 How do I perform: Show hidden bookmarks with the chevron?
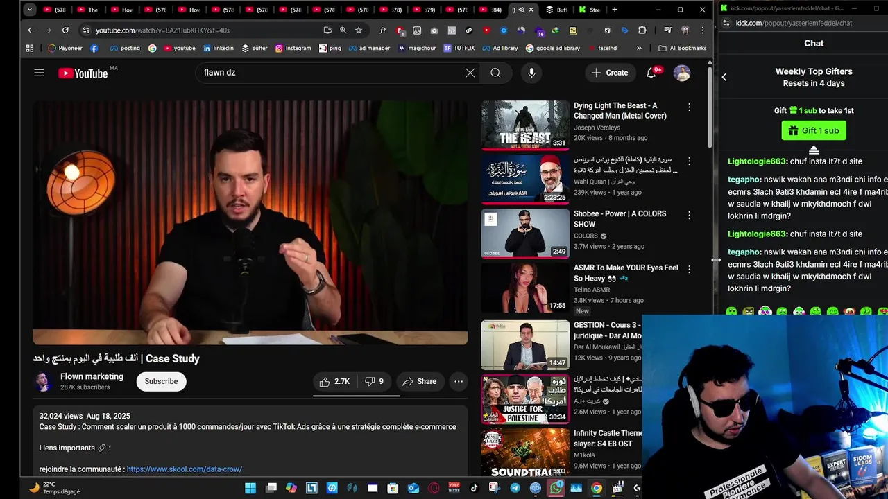tap(639, 48)
